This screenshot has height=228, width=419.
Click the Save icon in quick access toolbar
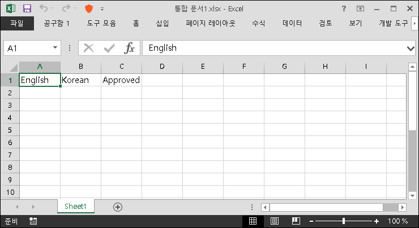[27, 8]
